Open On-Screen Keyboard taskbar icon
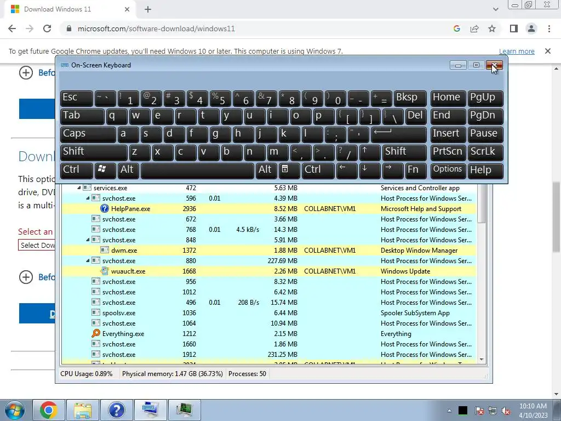The width and height of the screenshot is (561, 421). (x=150, y=410)
